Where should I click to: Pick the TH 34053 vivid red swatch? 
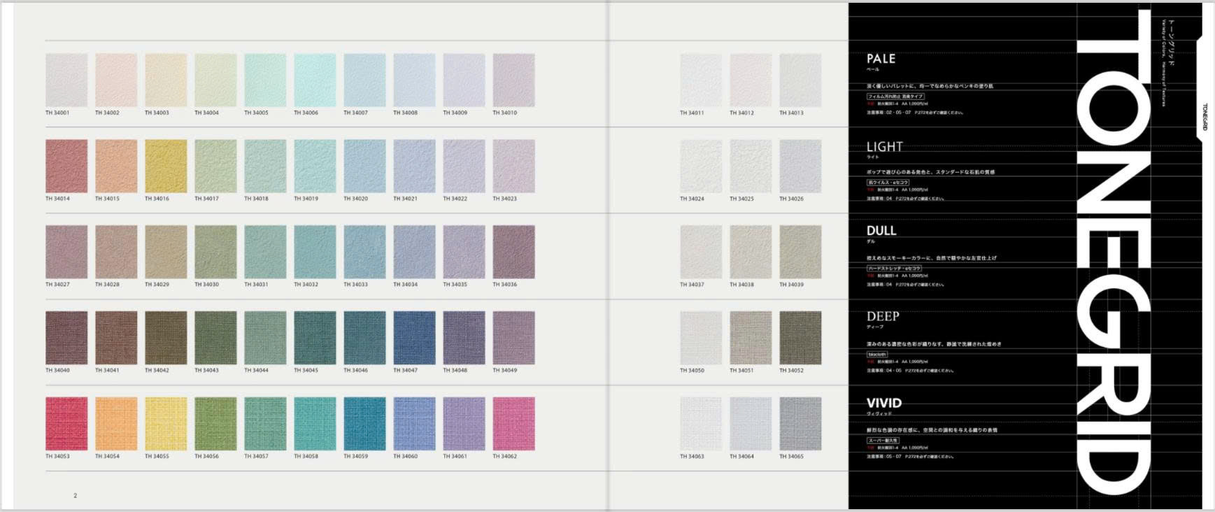click(66, 424)
